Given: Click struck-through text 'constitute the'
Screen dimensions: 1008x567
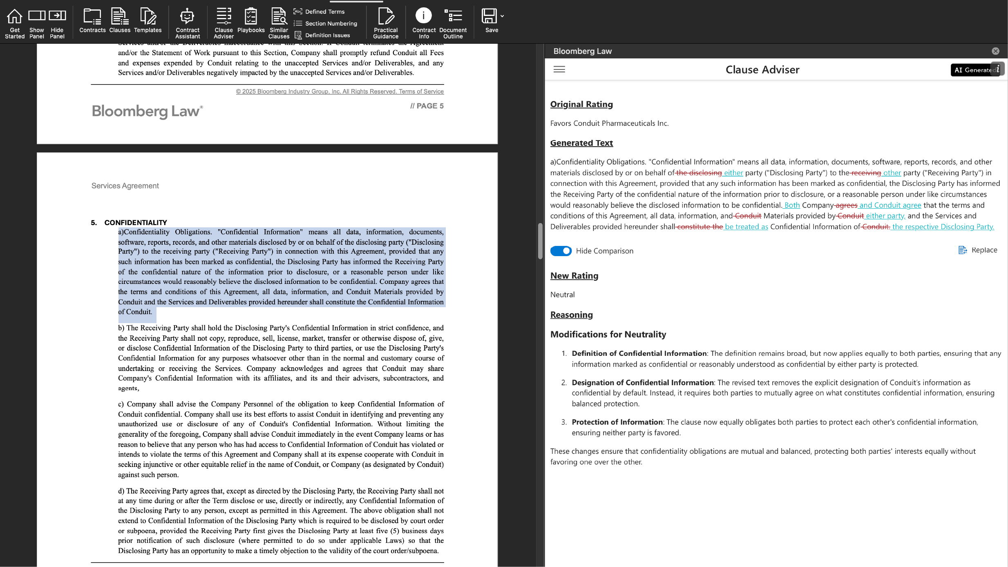Looking at the screenshot, I should tap(700, 227).
